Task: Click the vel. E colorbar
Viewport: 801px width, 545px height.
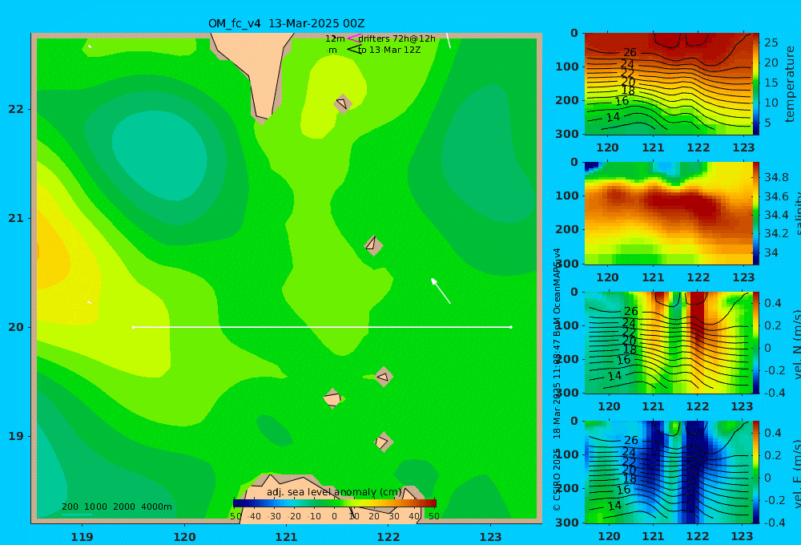Action: point(756,472)
